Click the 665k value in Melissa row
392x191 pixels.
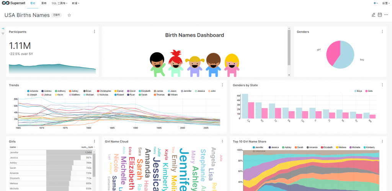pos(89,183)
